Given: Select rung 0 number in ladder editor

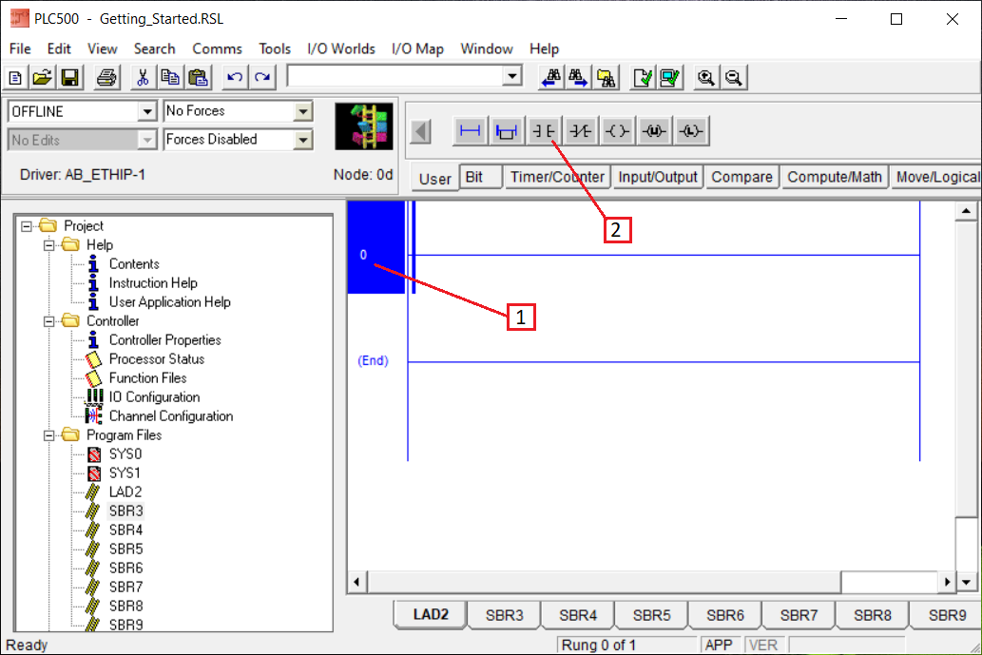Looking at the screenshot, I should (363, 255).
